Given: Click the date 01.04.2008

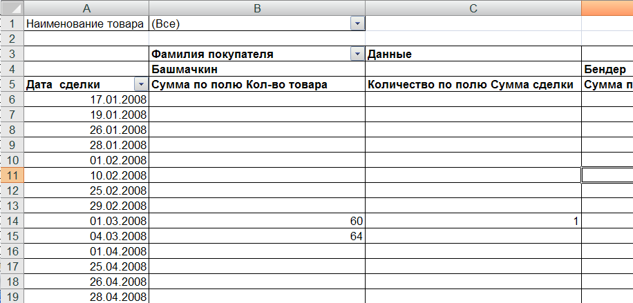Looking at the screenshot, I should 87,251.
